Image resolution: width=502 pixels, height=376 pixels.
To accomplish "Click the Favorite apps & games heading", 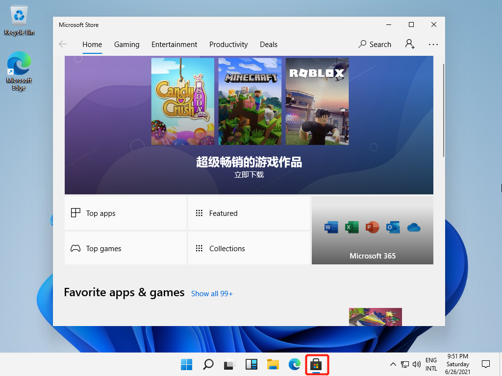I will (x=124, y=293).
